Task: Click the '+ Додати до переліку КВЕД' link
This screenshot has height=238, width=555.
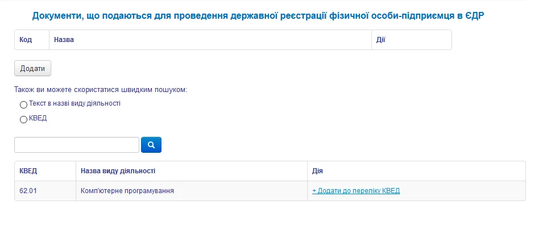Action: point(356,191)
